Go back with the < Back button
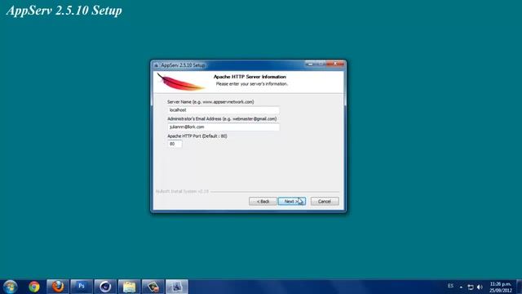The image size is (522, 294). (263, 202)
